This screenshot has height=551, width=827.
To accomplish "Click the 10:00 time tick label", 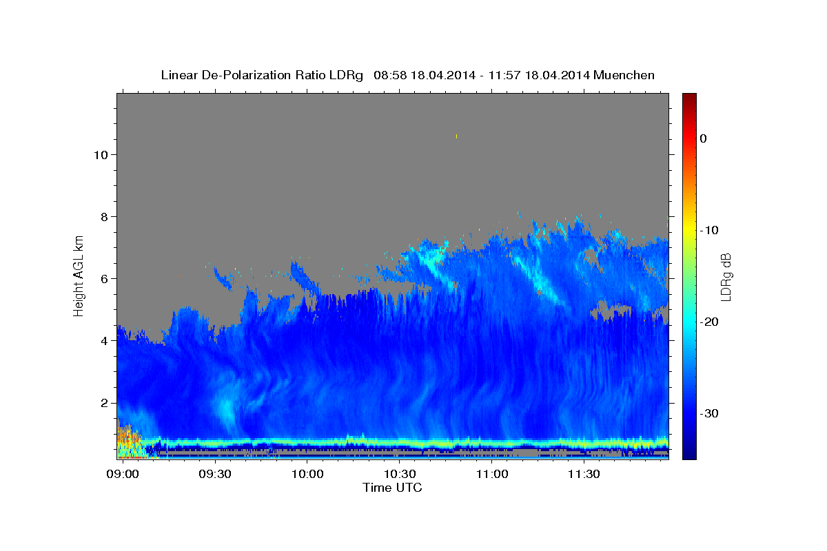I will click(307, 475).
